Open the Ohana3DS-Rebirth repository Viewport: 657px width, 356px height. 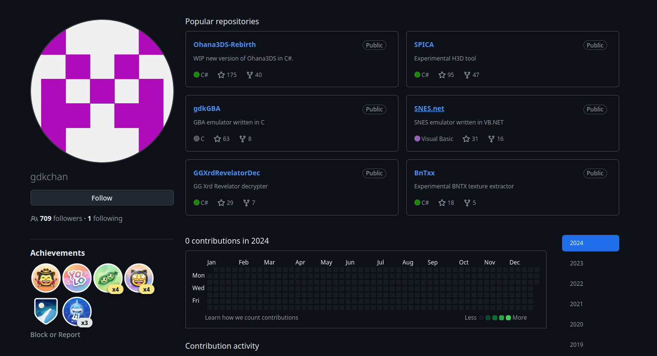pos(225,45)
